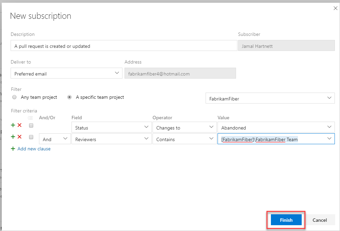The height and width of the screenshot is (231, 340).
Task: Remove the Reviewers clause row
Action: coord(19,137)
